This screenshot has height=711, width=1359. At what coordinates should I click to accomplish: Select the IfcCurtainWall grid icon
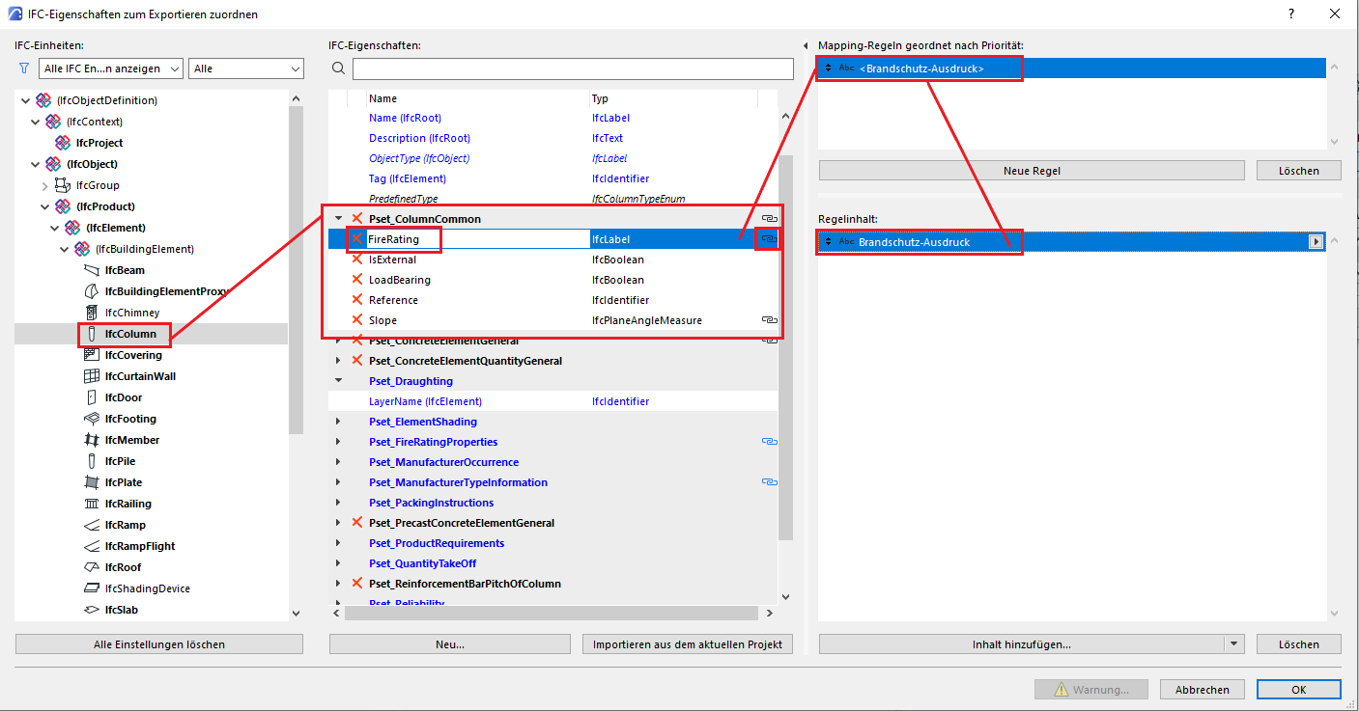click(92, 376)
